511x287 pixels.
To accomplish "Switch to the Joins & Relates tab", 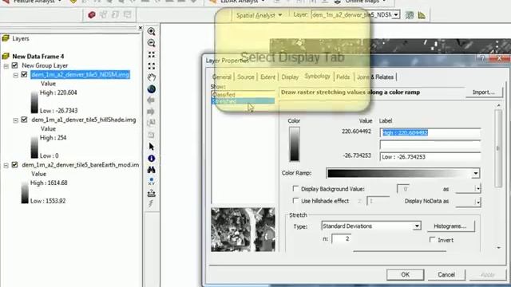I will click(375, 77).
